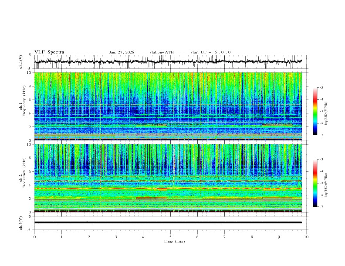
Task: Click the "6" kHz tick of ch.1 spectrogram
Action: pos(30,100)
